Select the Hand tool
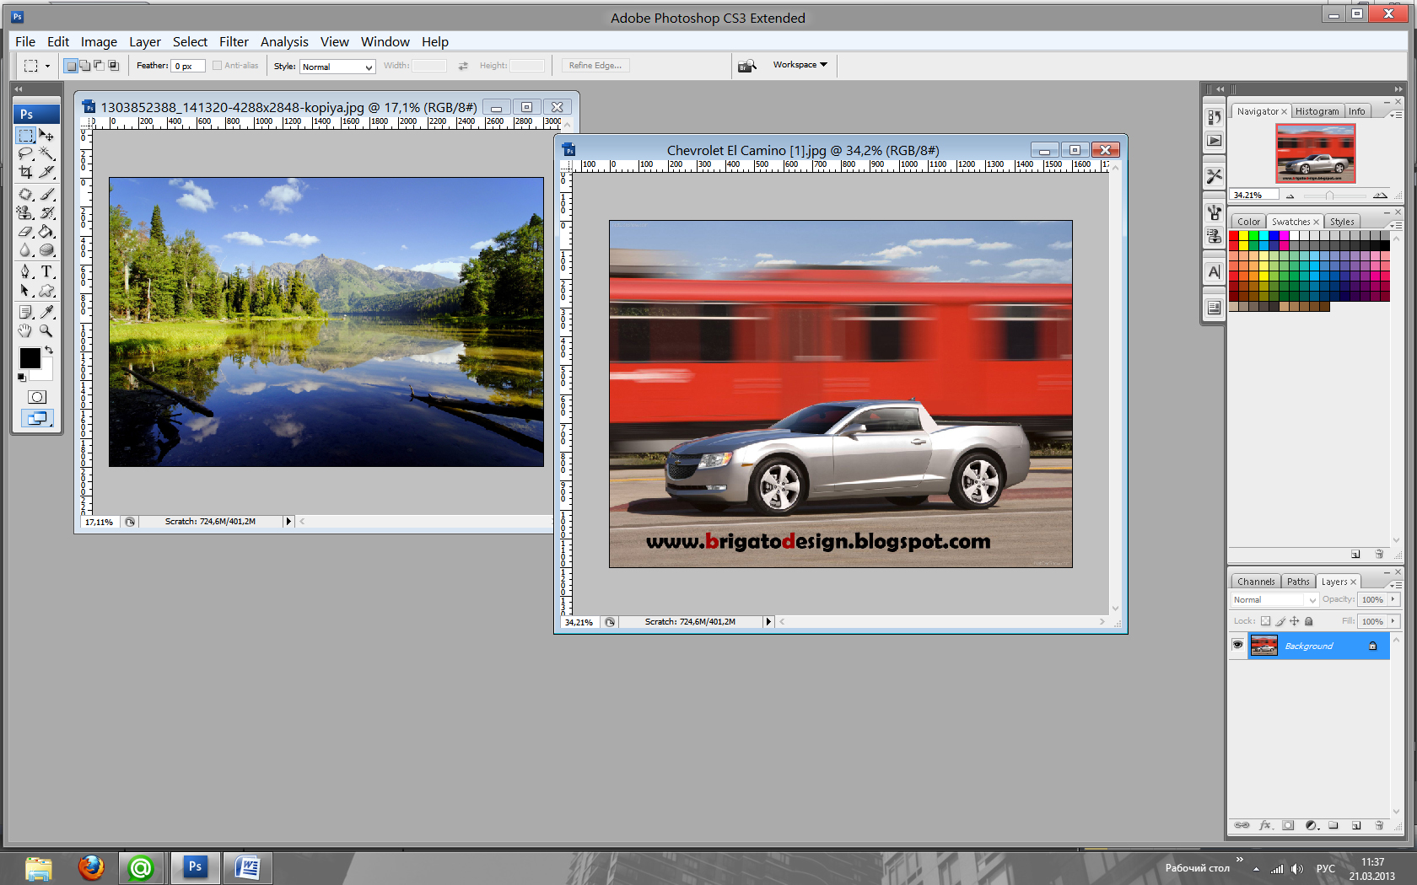The height and width of the screenshot is (885, 1417). [26, 330]
